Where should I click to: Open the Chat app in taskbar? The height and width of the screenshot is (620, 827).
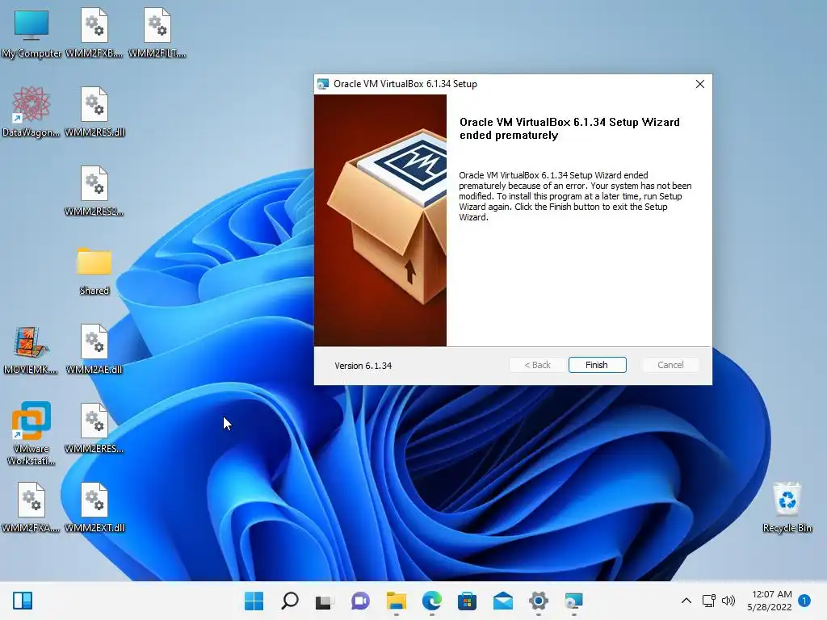pyautogui.click(x=360, y=601)
